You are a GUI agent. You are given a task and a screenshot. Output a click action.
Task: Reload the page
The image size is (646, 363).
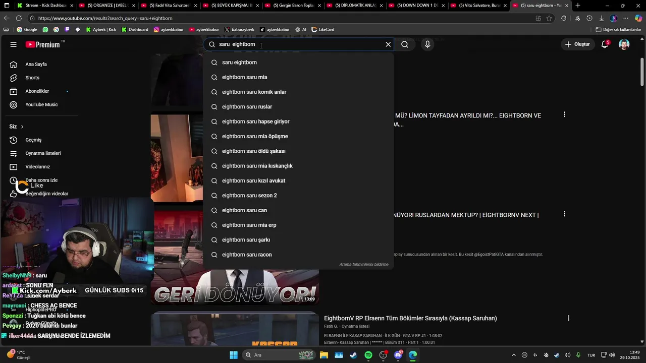point(20,18)
